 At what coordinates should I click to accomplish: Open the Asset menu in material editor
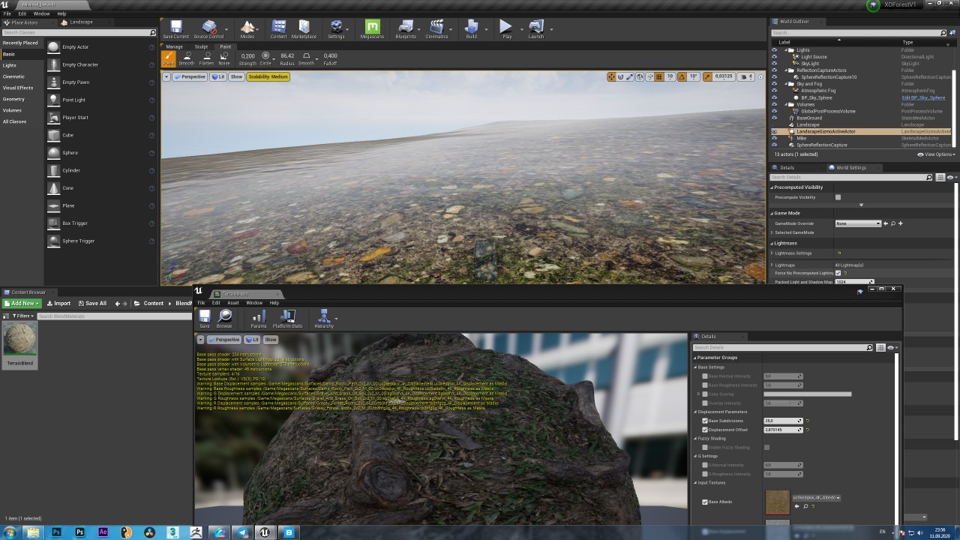coord(233,303)
